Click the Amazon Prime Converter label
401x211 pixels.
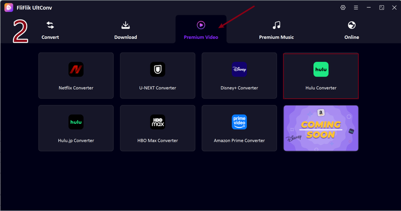point(239,140)
